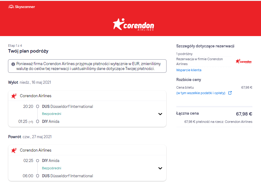The image size is (261, 184).
Task: Click arrival time 01:25 (+1)
Action: point(26,121)
